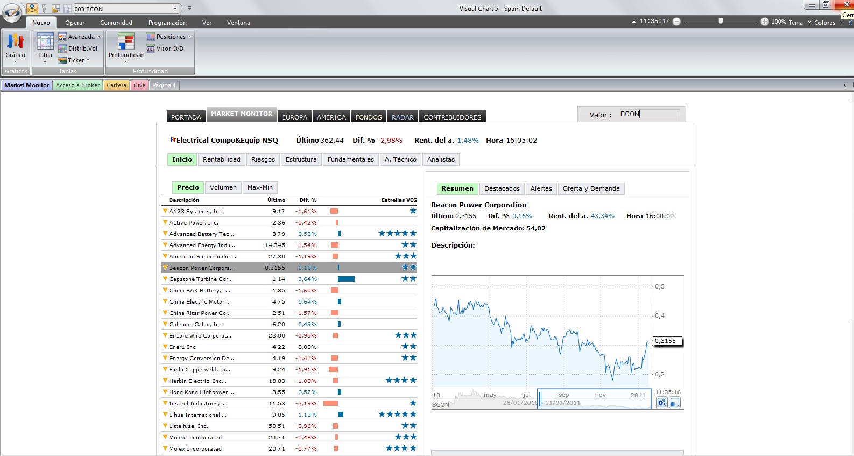Viewport: 854px width, 456px height.
Task: Expand the 003 BCON symbol dropdown
Action: pos(175,9)
